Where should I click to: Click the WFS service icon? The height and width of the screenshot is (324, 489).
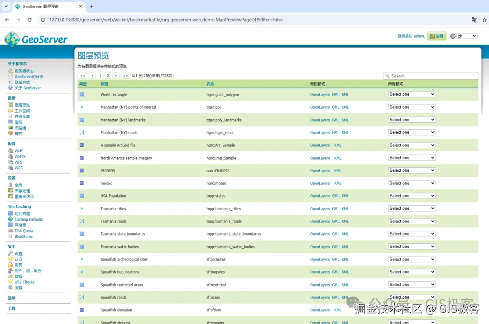tap(10, 162)
